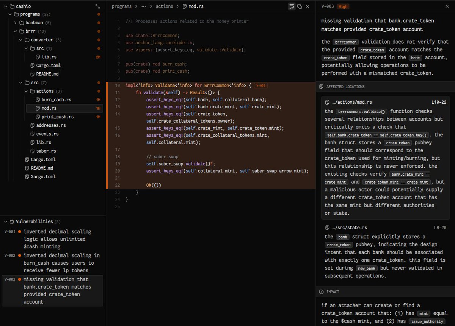This screenshot has height=326, width=455.
Task: Click the copy file icon in editor header
Action: click(300, 6)
